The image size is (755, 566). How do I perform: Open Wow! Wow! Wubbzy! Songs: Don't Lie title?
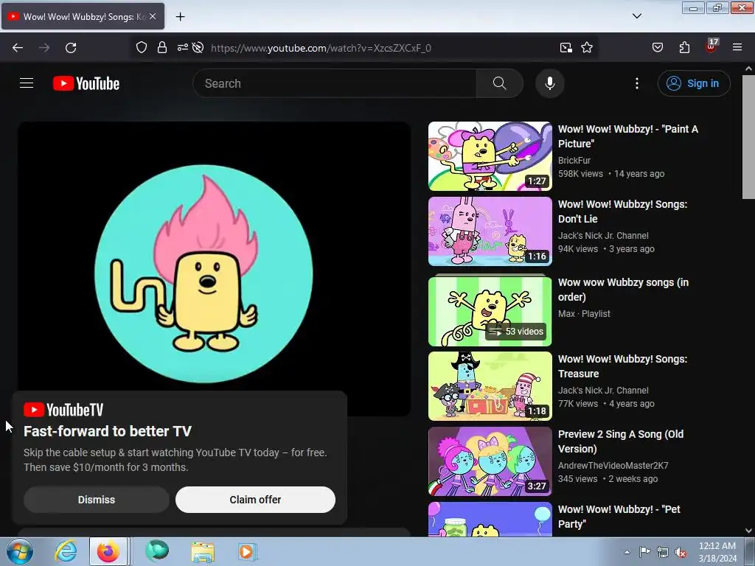[x=622, y=212]
